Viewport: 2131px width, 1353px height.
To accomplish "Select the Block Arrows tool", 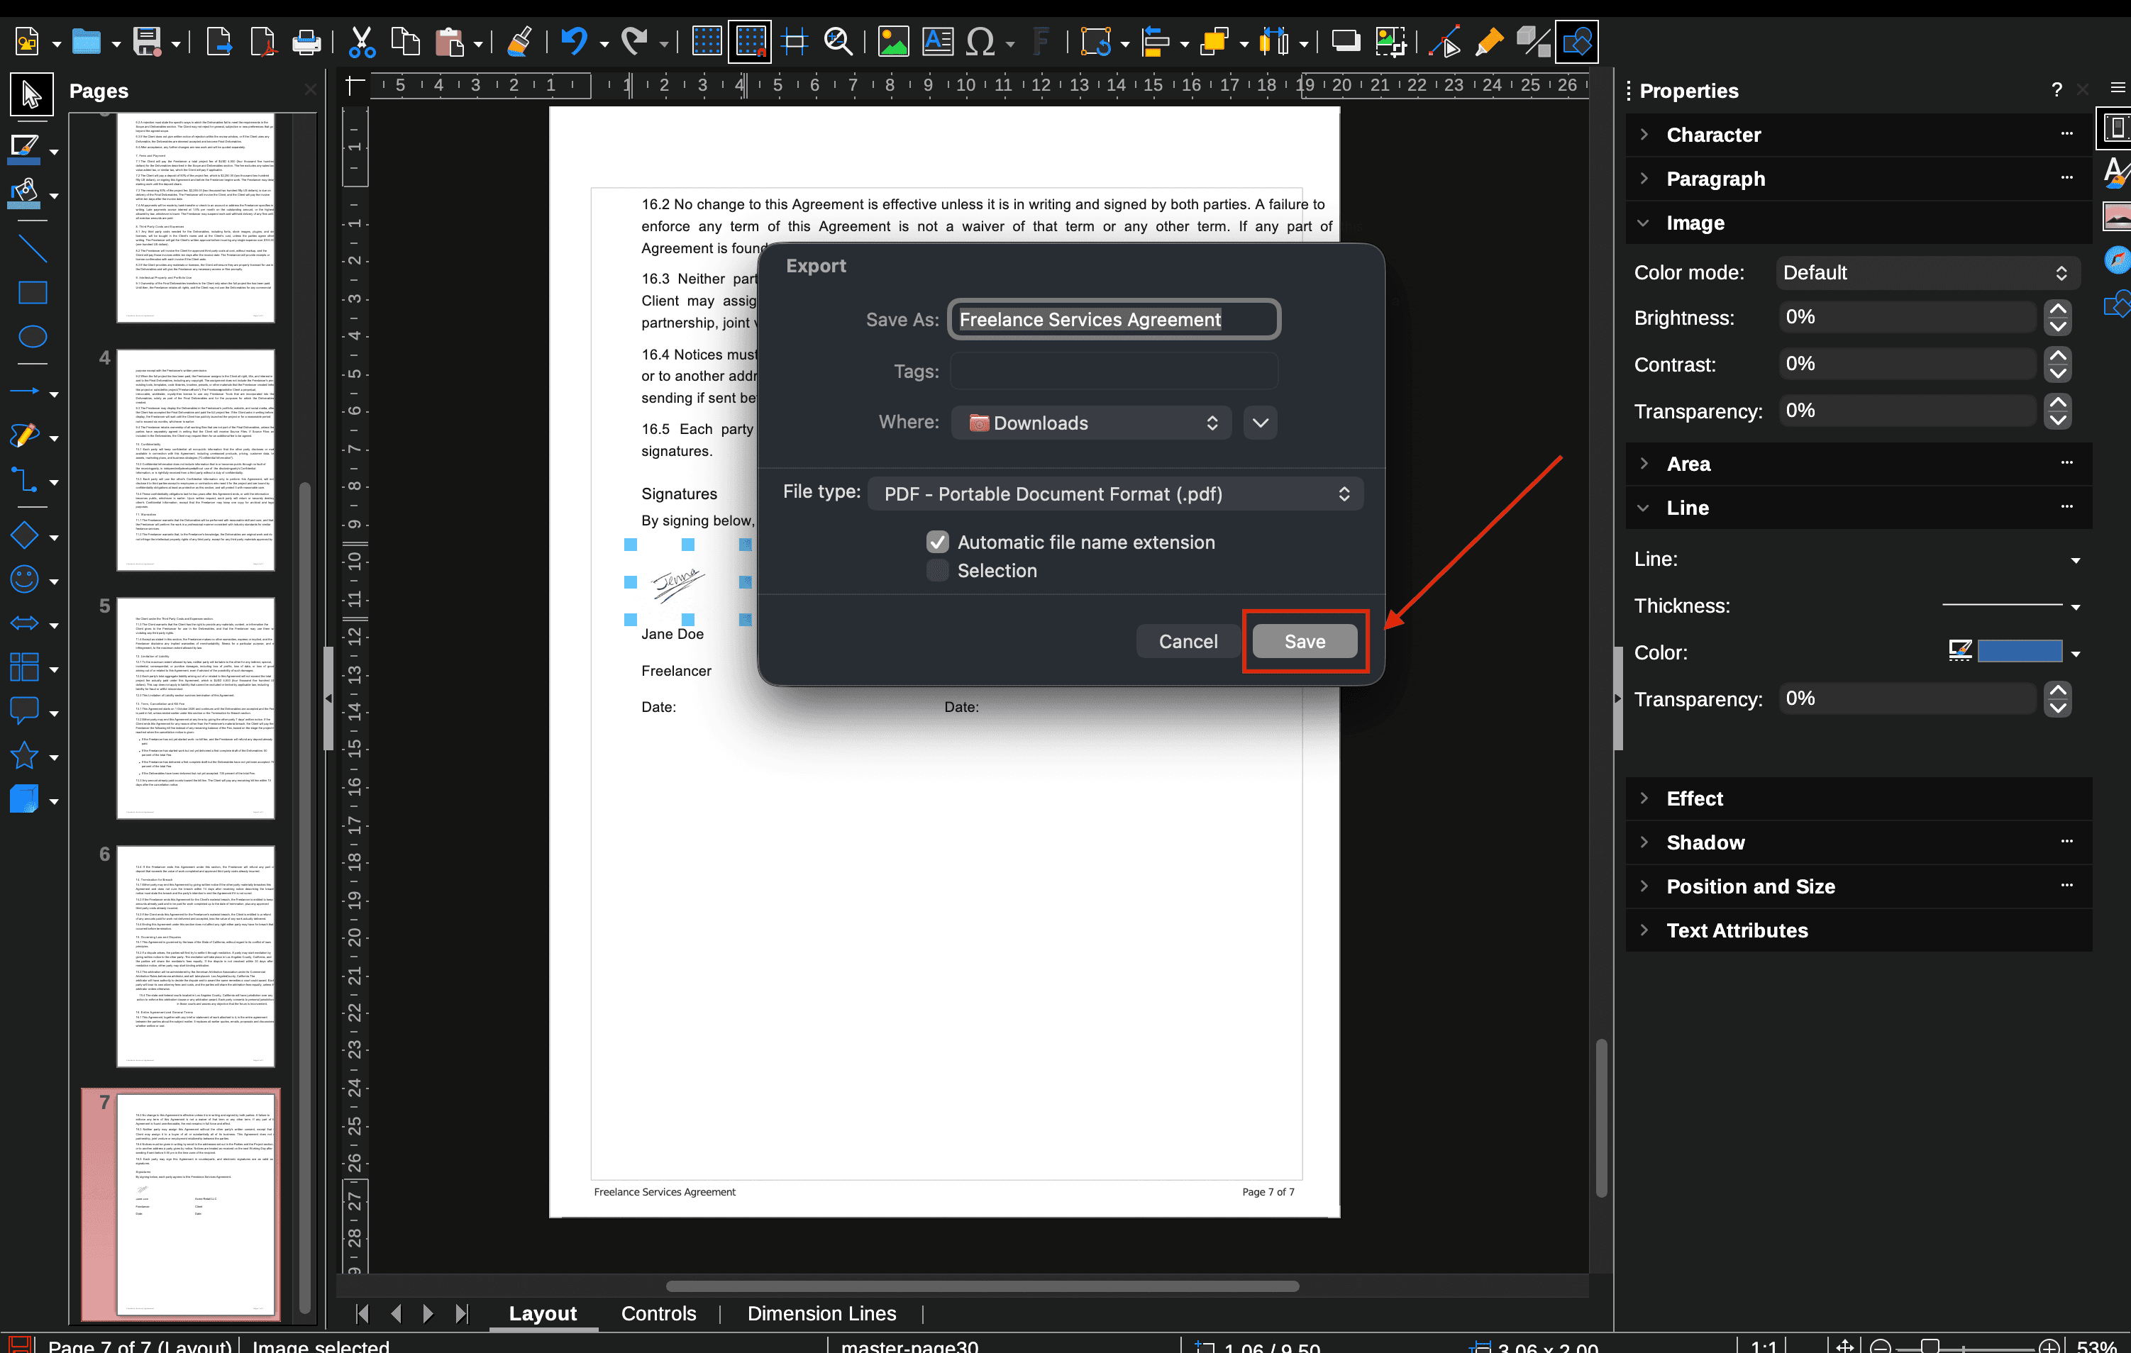I will 25,624.
